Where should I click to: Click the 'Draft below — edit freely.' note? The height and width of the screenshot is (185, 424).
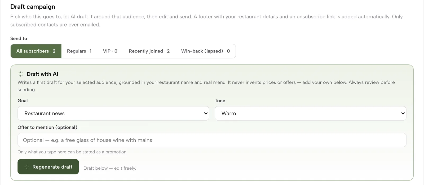point(110,168)
